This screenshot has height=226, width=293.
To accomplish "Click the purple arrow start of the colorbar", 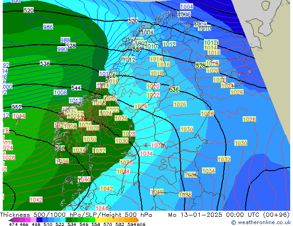I will point(11,220).
